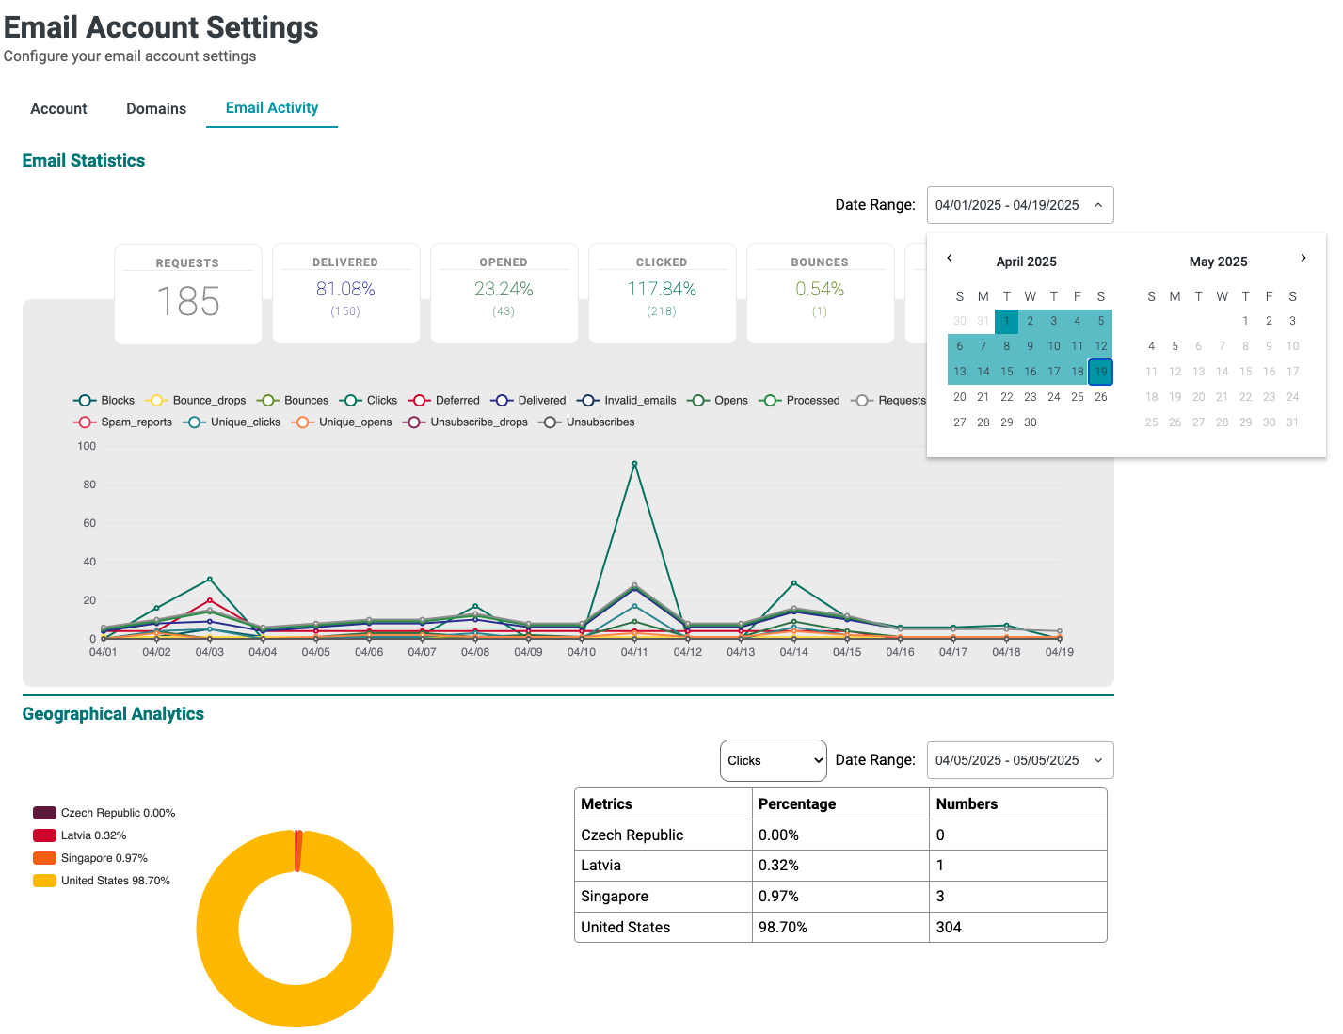Toggle the Bounce_drops line in the legend

156,400
